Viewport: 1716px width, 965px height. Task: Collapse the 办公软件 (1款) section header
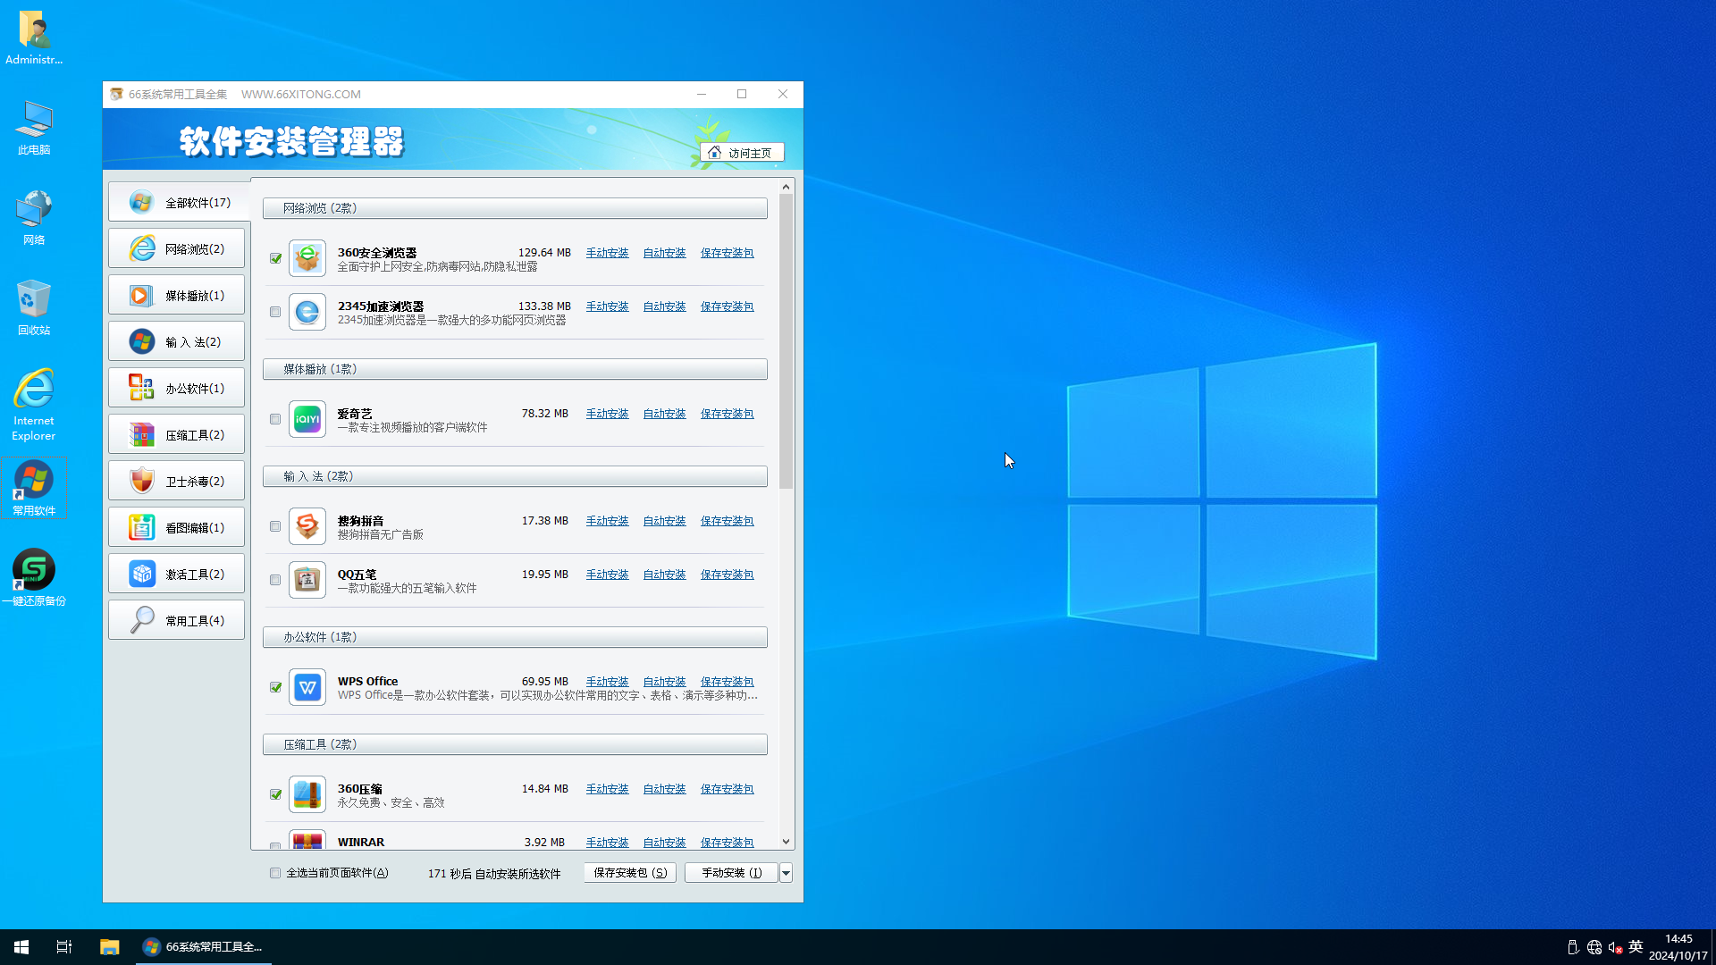pos(515,637)
